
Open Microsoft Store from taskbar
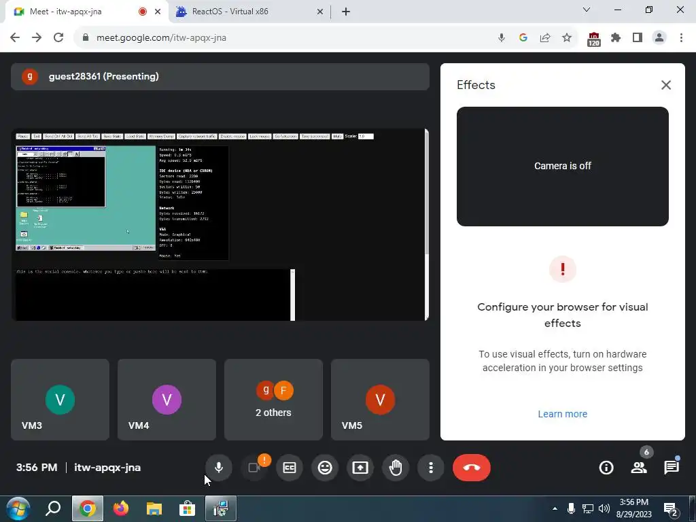pos(188,508)
